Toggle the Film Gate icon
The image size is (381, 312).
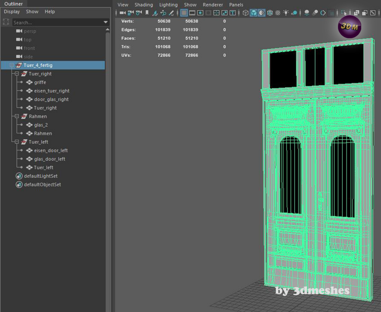[x=192, y=13]
